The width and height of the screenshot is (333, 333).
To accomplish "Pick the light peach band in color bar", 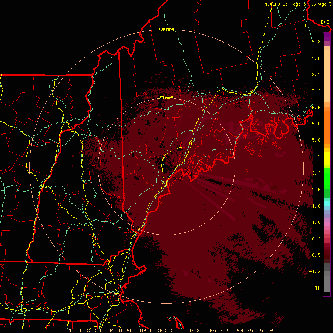I will (327, 76).
